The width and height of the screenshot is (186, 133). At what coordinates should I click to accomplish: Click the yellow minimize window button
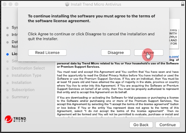11,4
